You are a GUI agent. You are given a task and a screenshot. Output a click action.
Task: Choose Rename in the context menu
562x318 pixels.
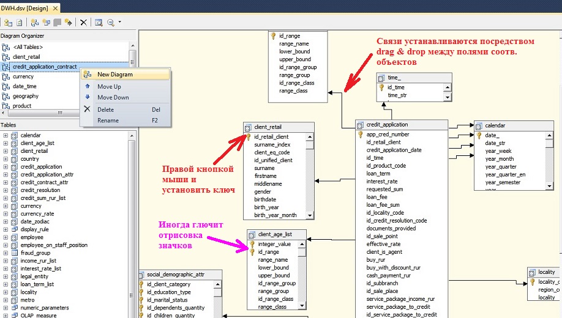pyautogui.click(x=126, y=120)
